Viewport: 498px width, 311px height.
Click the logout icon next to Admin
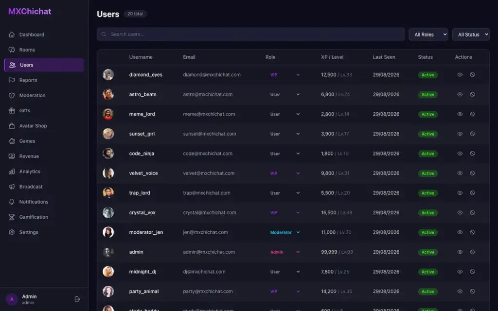(77, 299)
